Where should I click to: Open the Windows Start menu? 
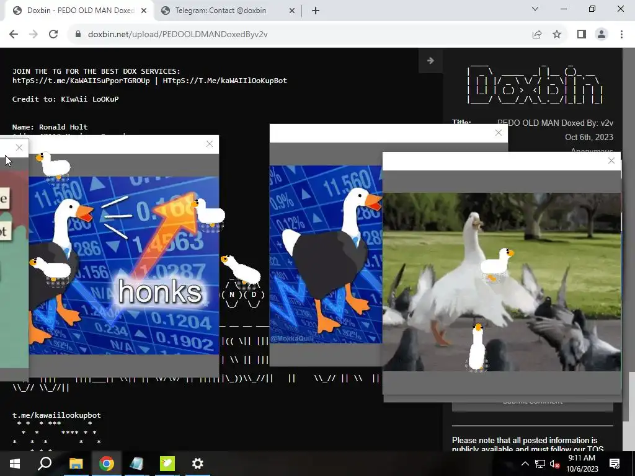15,464
